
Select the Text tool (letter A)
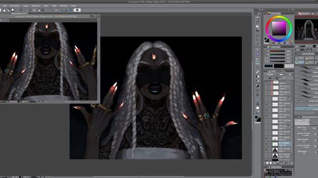[257, 104]
